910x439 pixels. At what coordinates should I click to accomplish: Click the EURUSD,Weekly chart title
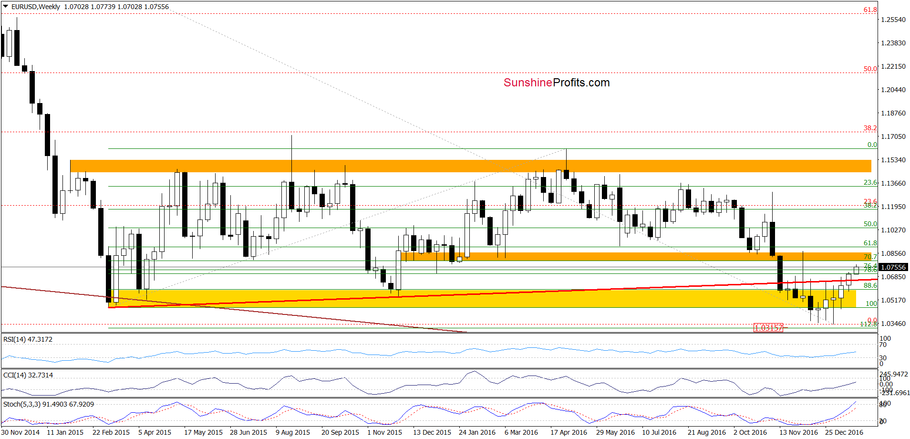36,7
